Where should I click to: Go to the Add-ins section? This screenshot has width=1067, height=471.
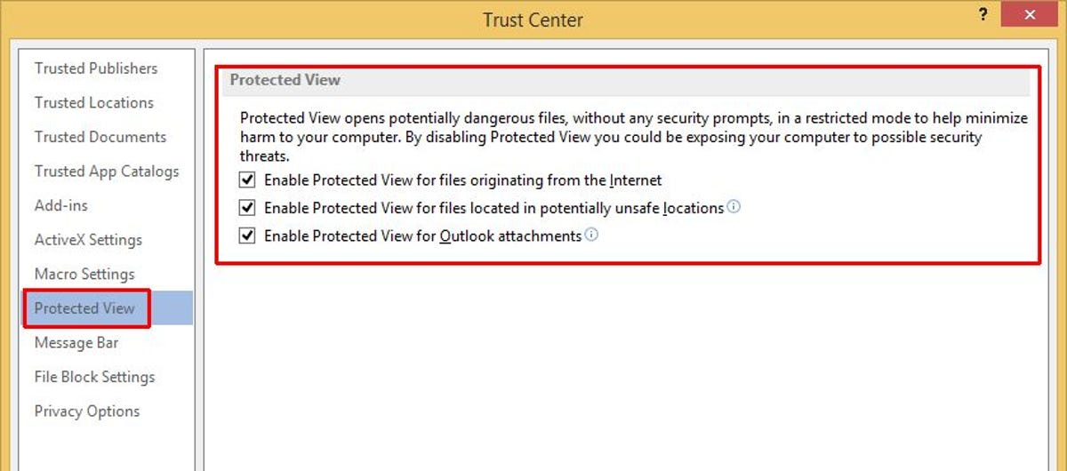(62, 205)
